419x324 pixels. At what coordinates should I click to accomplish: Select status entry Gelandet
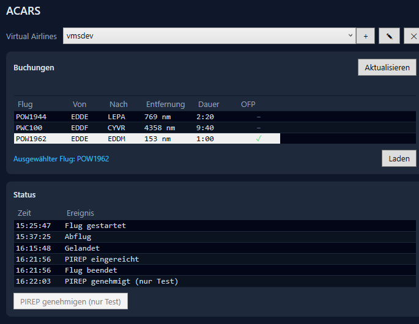click(215, 248)
